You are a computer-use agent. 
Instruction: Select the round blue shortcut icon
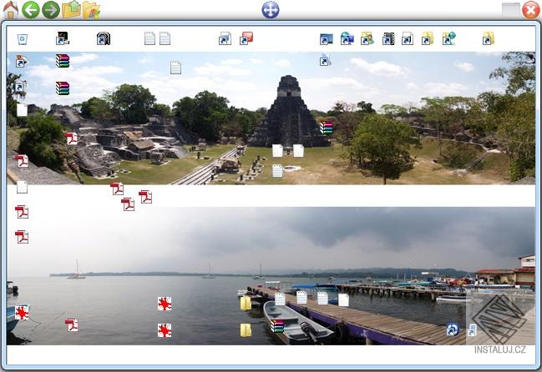pyautogui.click(x=452, y=329)
